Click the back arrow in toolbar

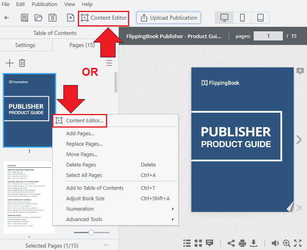[7, 18]
